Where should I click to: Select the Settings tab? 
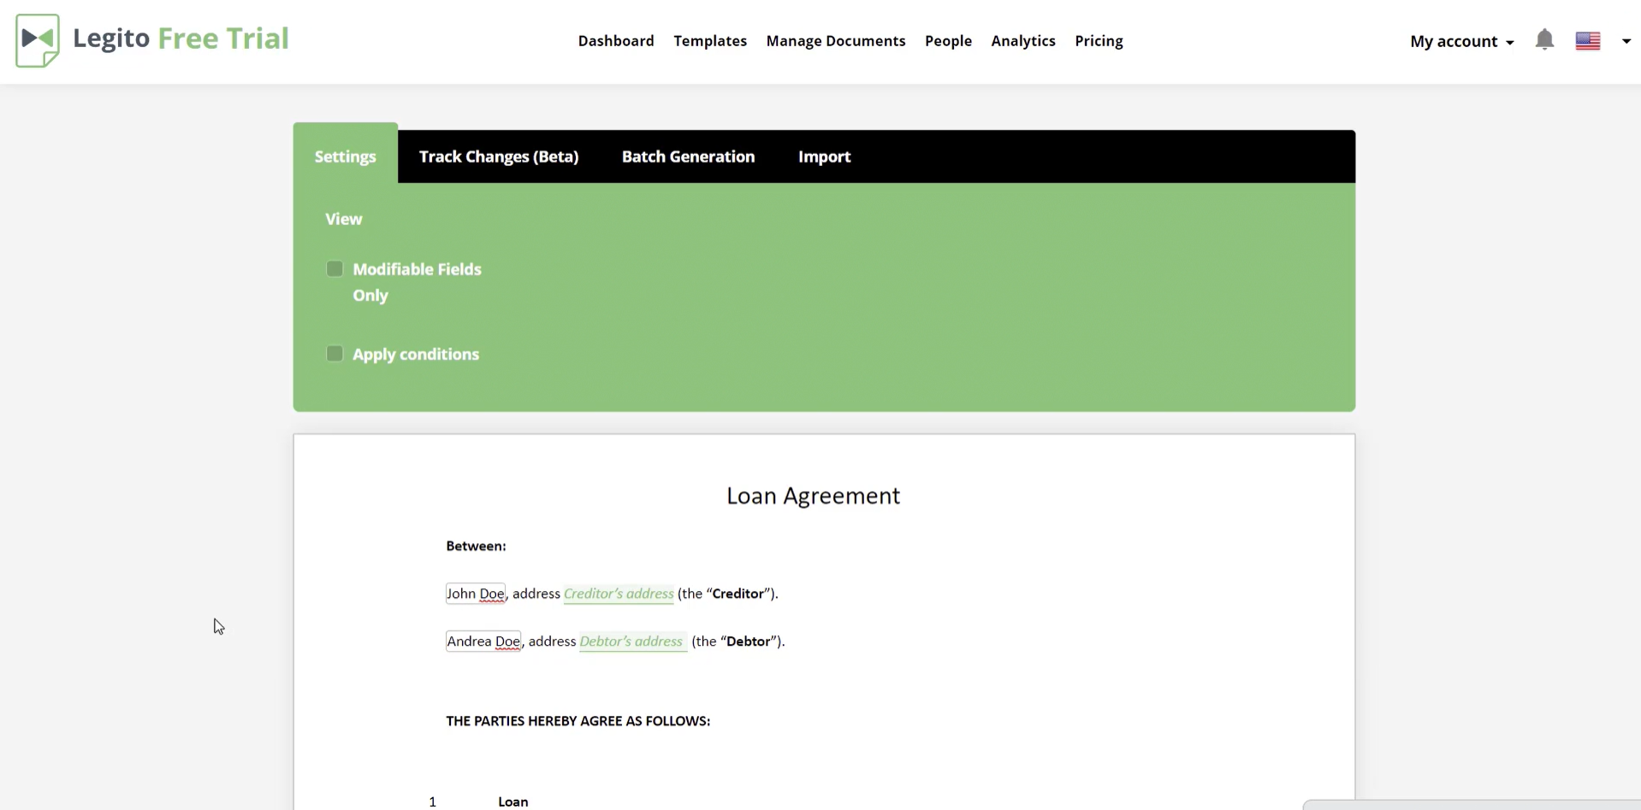coord(346,156)
